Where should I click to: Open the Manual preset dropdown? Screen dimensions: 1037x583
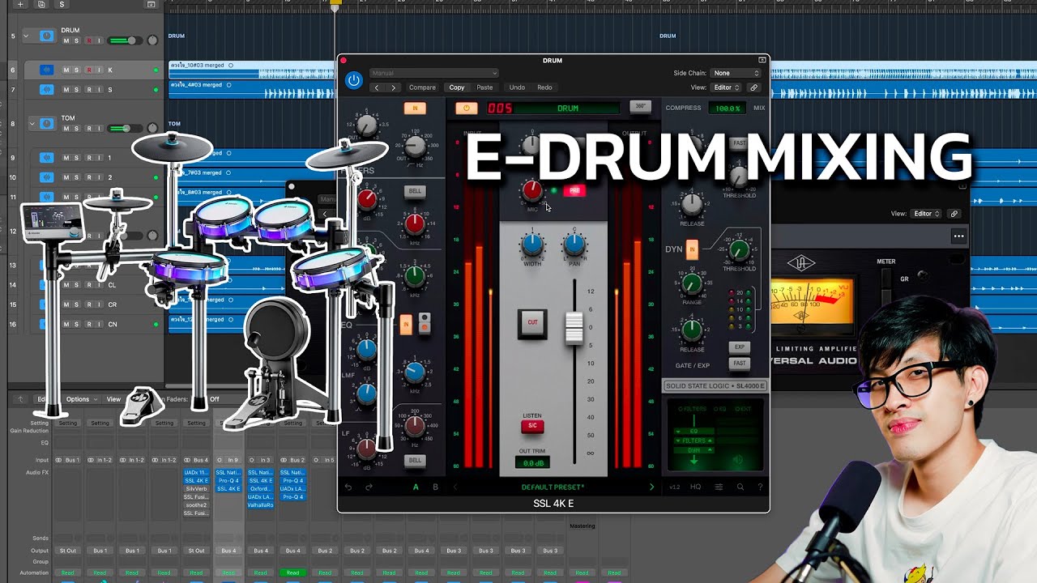(433, 73)
